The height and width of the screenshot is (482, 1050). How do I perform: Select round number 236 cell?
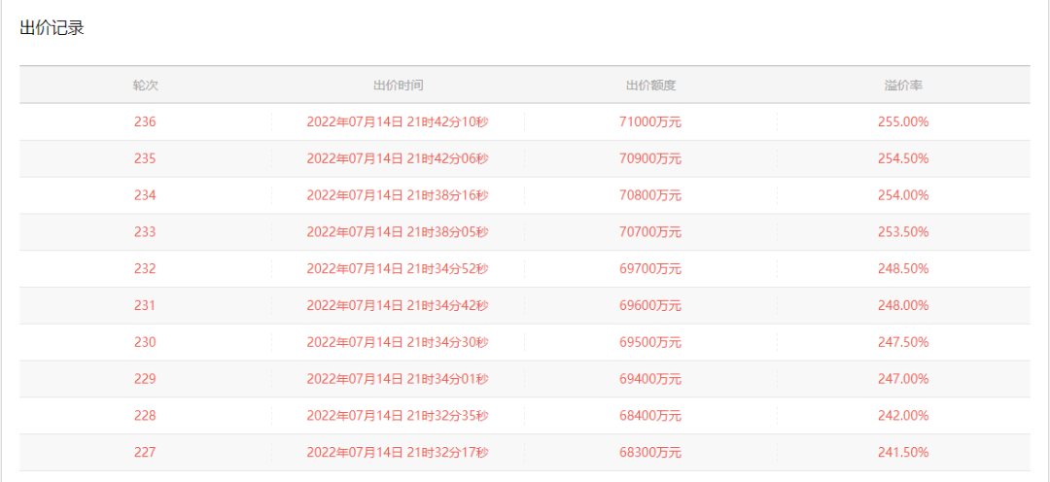pos(146,122)
